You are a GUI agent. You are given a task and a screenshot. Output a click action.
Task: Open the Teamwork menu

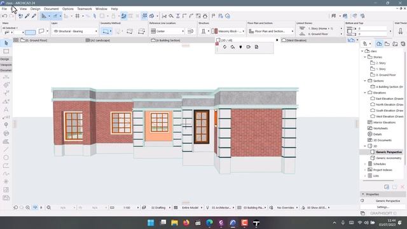[x=85, y=9]
